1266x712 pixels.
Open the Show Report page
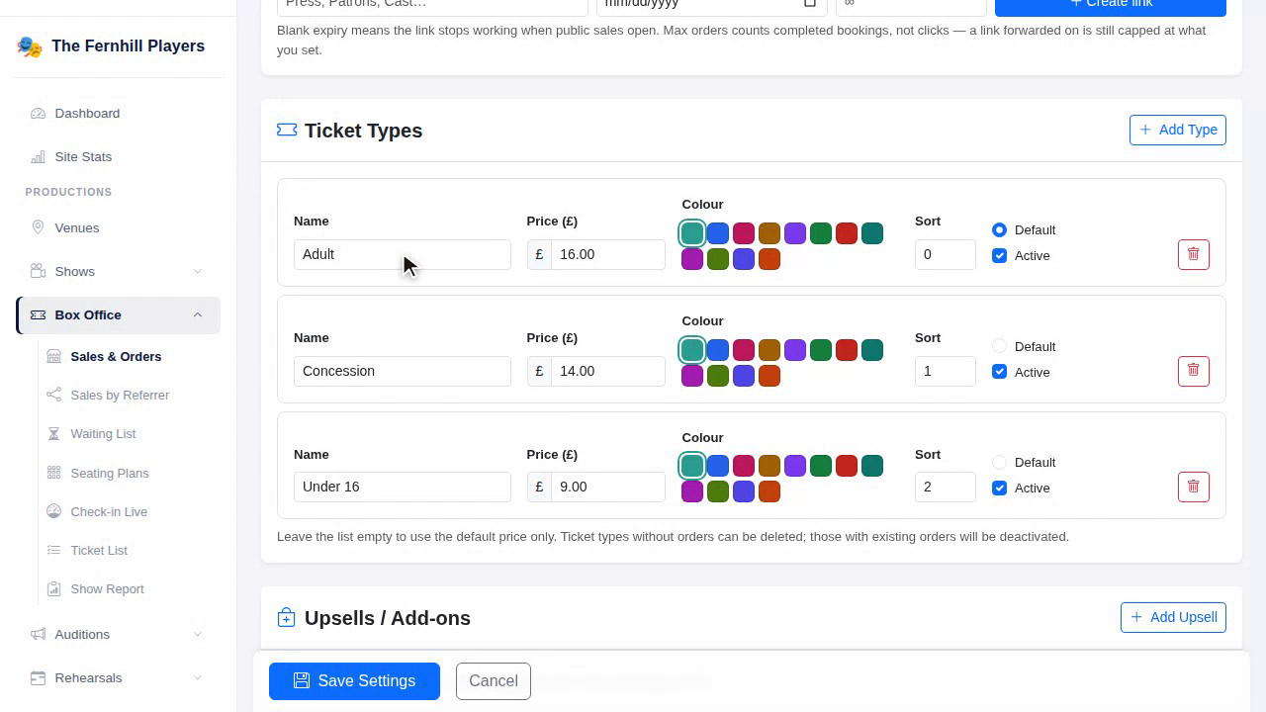130,588
